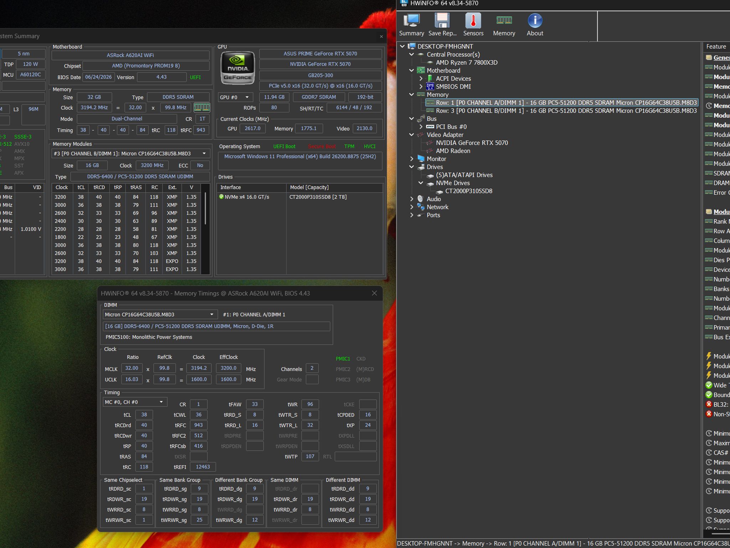Open the Summary toolbar icon
The width and height of the screenshot is (730, 548).
click(411, 24)
